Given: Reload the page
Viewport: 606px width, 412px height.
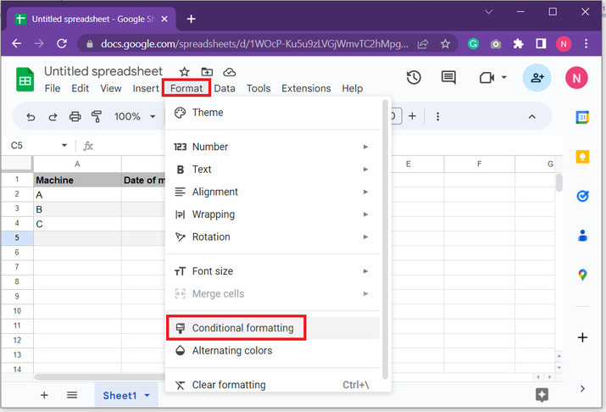Looking at the screenshot, I should [x=62, y=43].
